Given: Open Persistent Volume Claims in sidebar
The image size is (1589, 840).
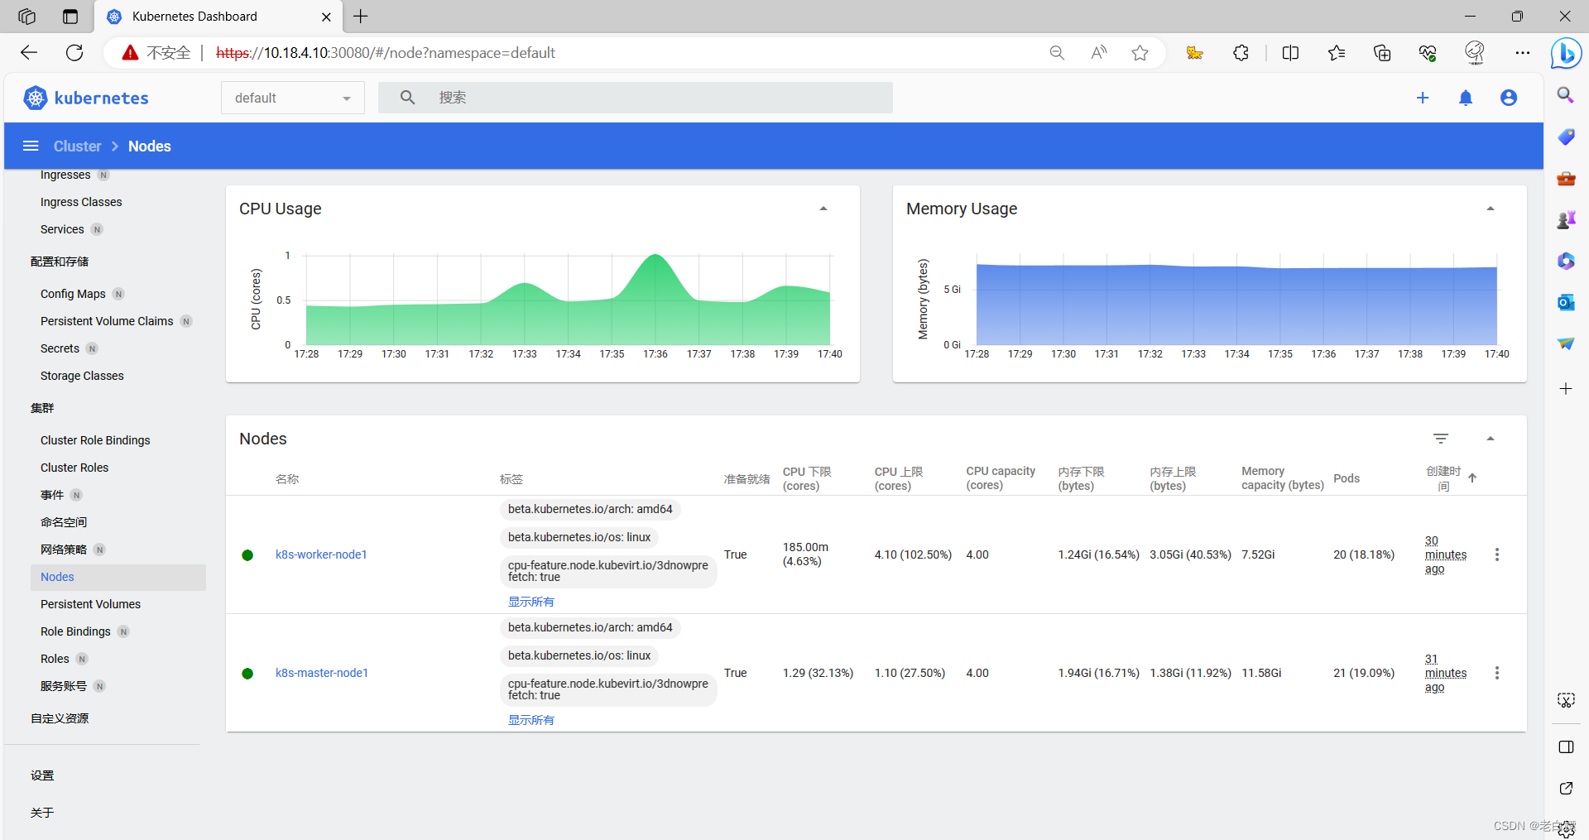Looking at the screenshot, I should pyautogui.click(x=107, y=321).
